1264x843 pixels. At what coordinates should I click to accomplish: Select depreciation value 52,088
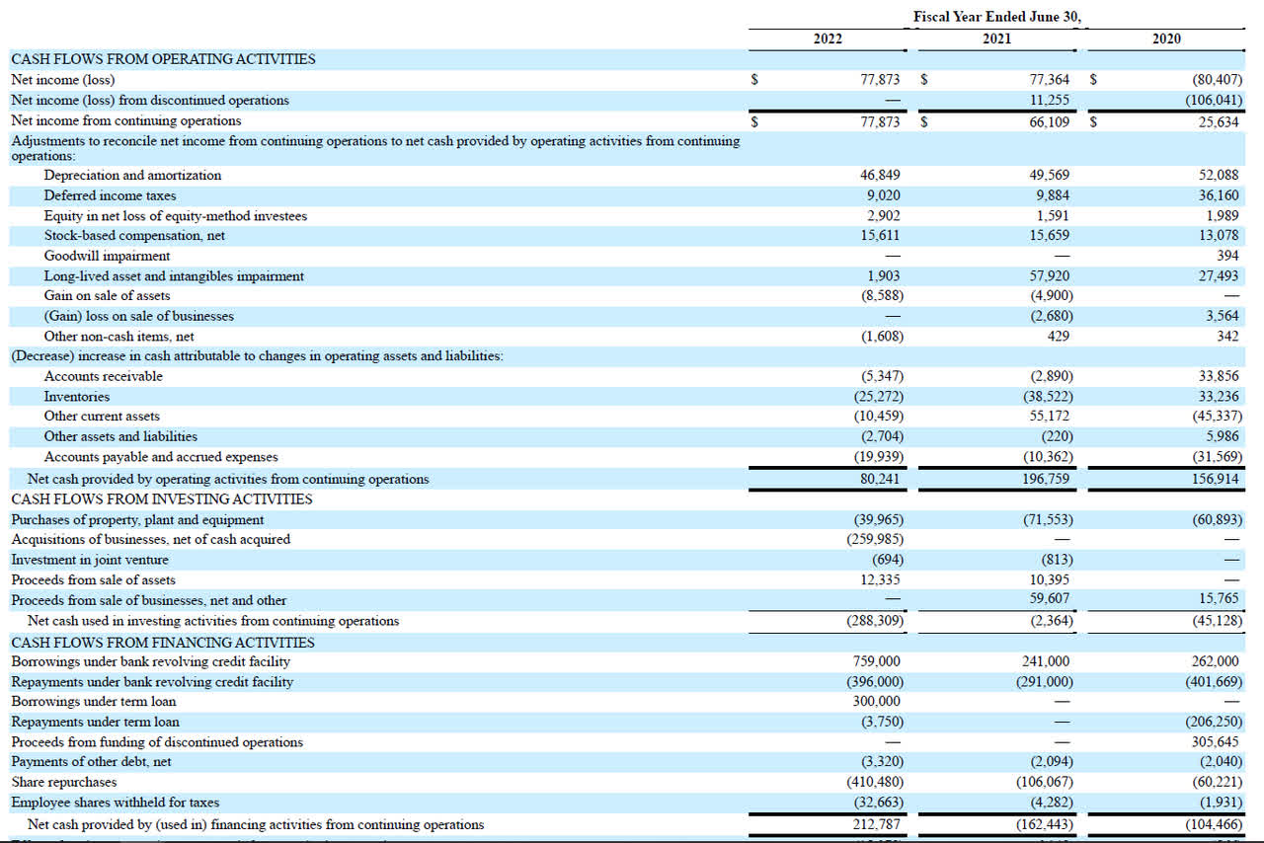coord(1219,175)
